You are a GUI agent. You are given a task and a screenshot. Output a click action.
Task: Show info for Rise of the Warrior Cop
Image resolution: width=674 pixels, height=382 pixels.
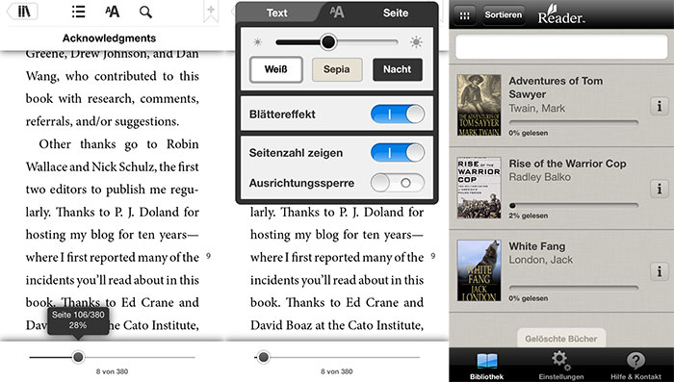point(660,189)
